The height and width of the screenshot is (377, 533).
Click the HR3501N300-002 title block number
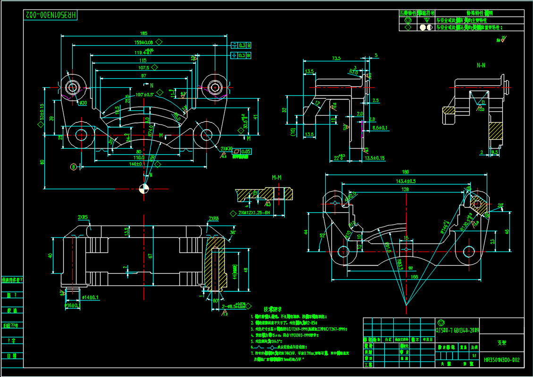tap(501, 360)
